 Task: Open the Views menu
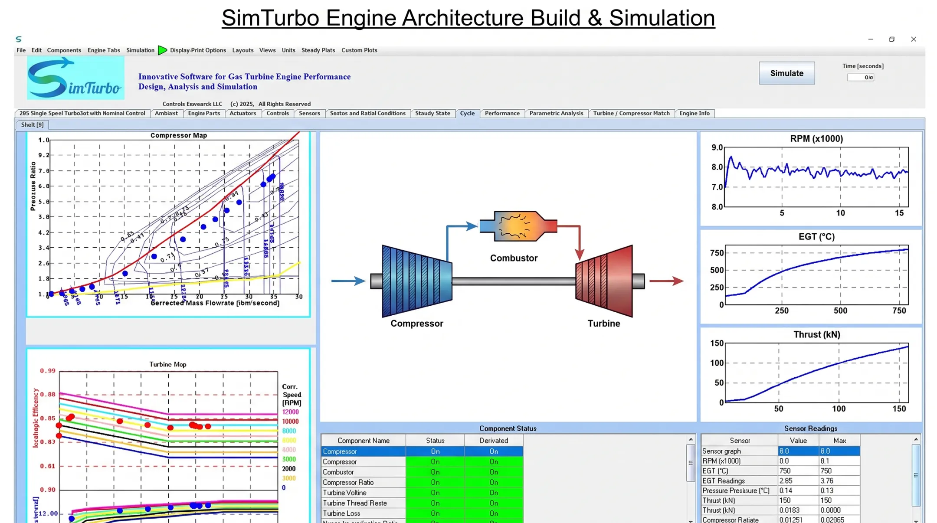pos(267,50)
